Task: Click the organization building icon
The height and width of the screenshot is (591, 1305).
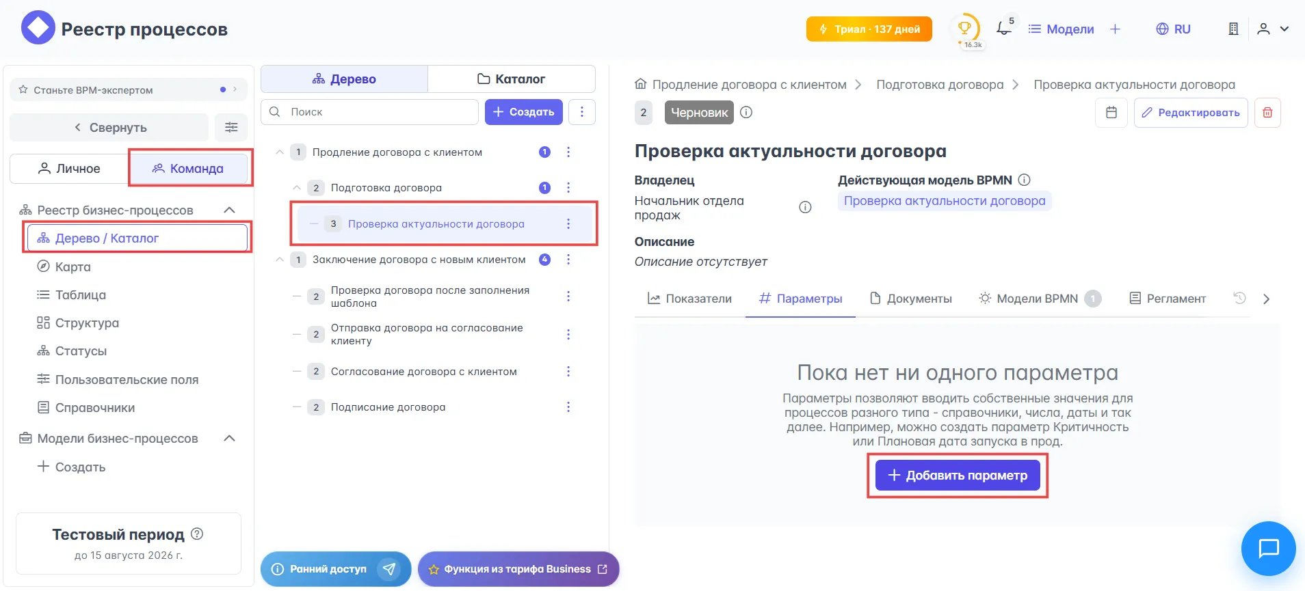Action: (x=1233, y=29)
